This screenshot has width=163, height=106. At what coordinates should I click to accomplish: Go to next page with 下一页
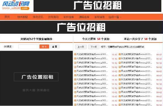[94, 47]
